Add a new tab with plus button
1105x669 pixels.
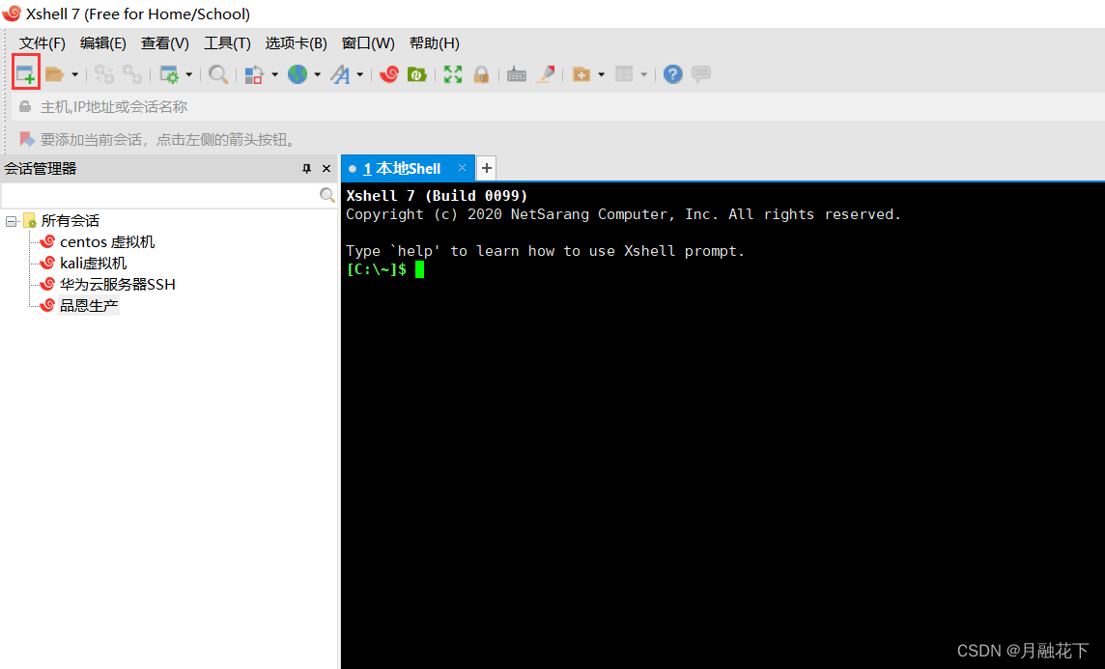click(486, 168)
